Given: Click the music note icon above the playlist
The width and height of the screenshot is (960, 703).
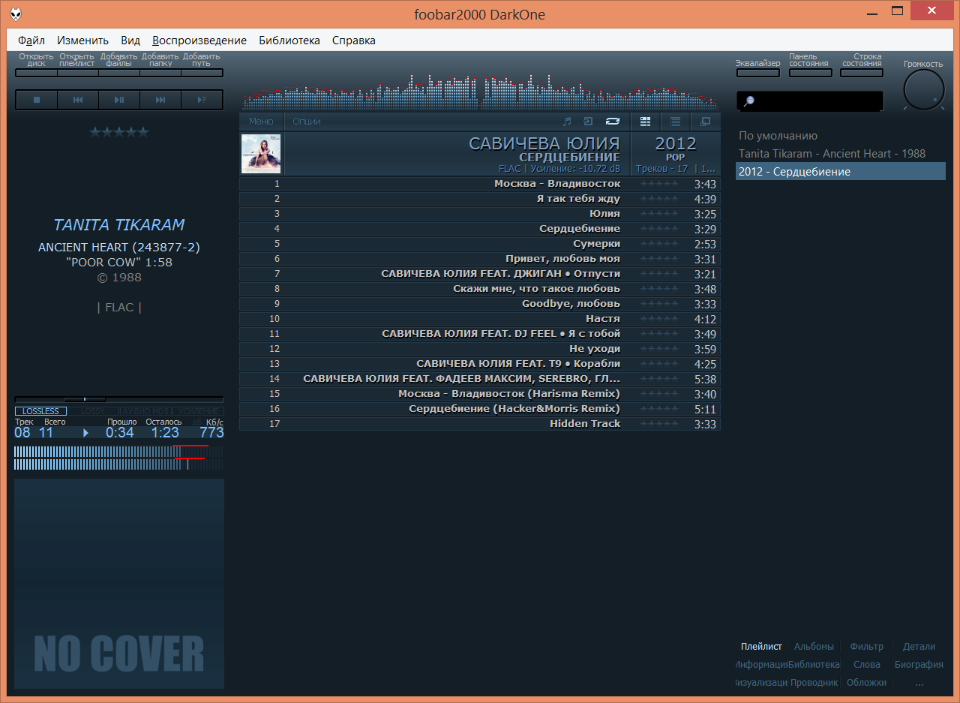Looking at the screenshot, I should [567, 122].
